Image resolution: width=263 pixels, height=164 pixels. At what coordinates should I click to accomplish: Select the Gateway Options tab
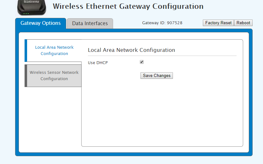click(x=41, y=23)
